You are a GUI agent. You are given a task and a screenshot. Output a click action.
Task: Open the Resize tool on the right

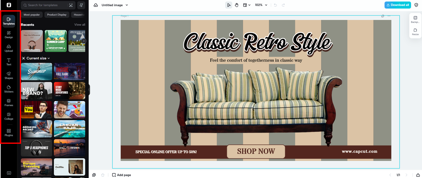(415, 32)
